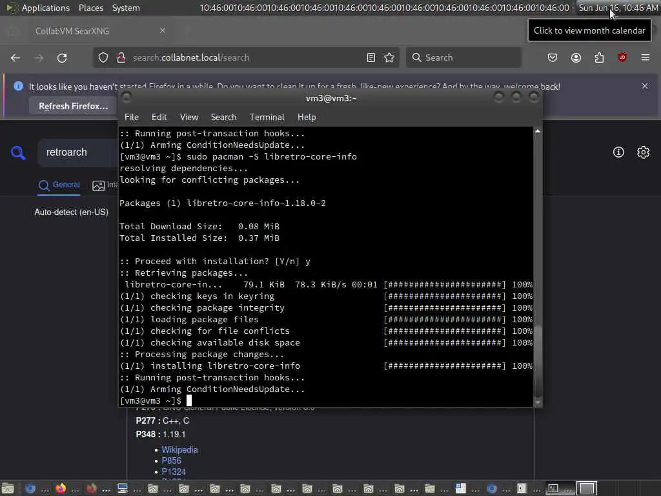
Task: Open the Firefox account icon
Action: tap(576, 57)
